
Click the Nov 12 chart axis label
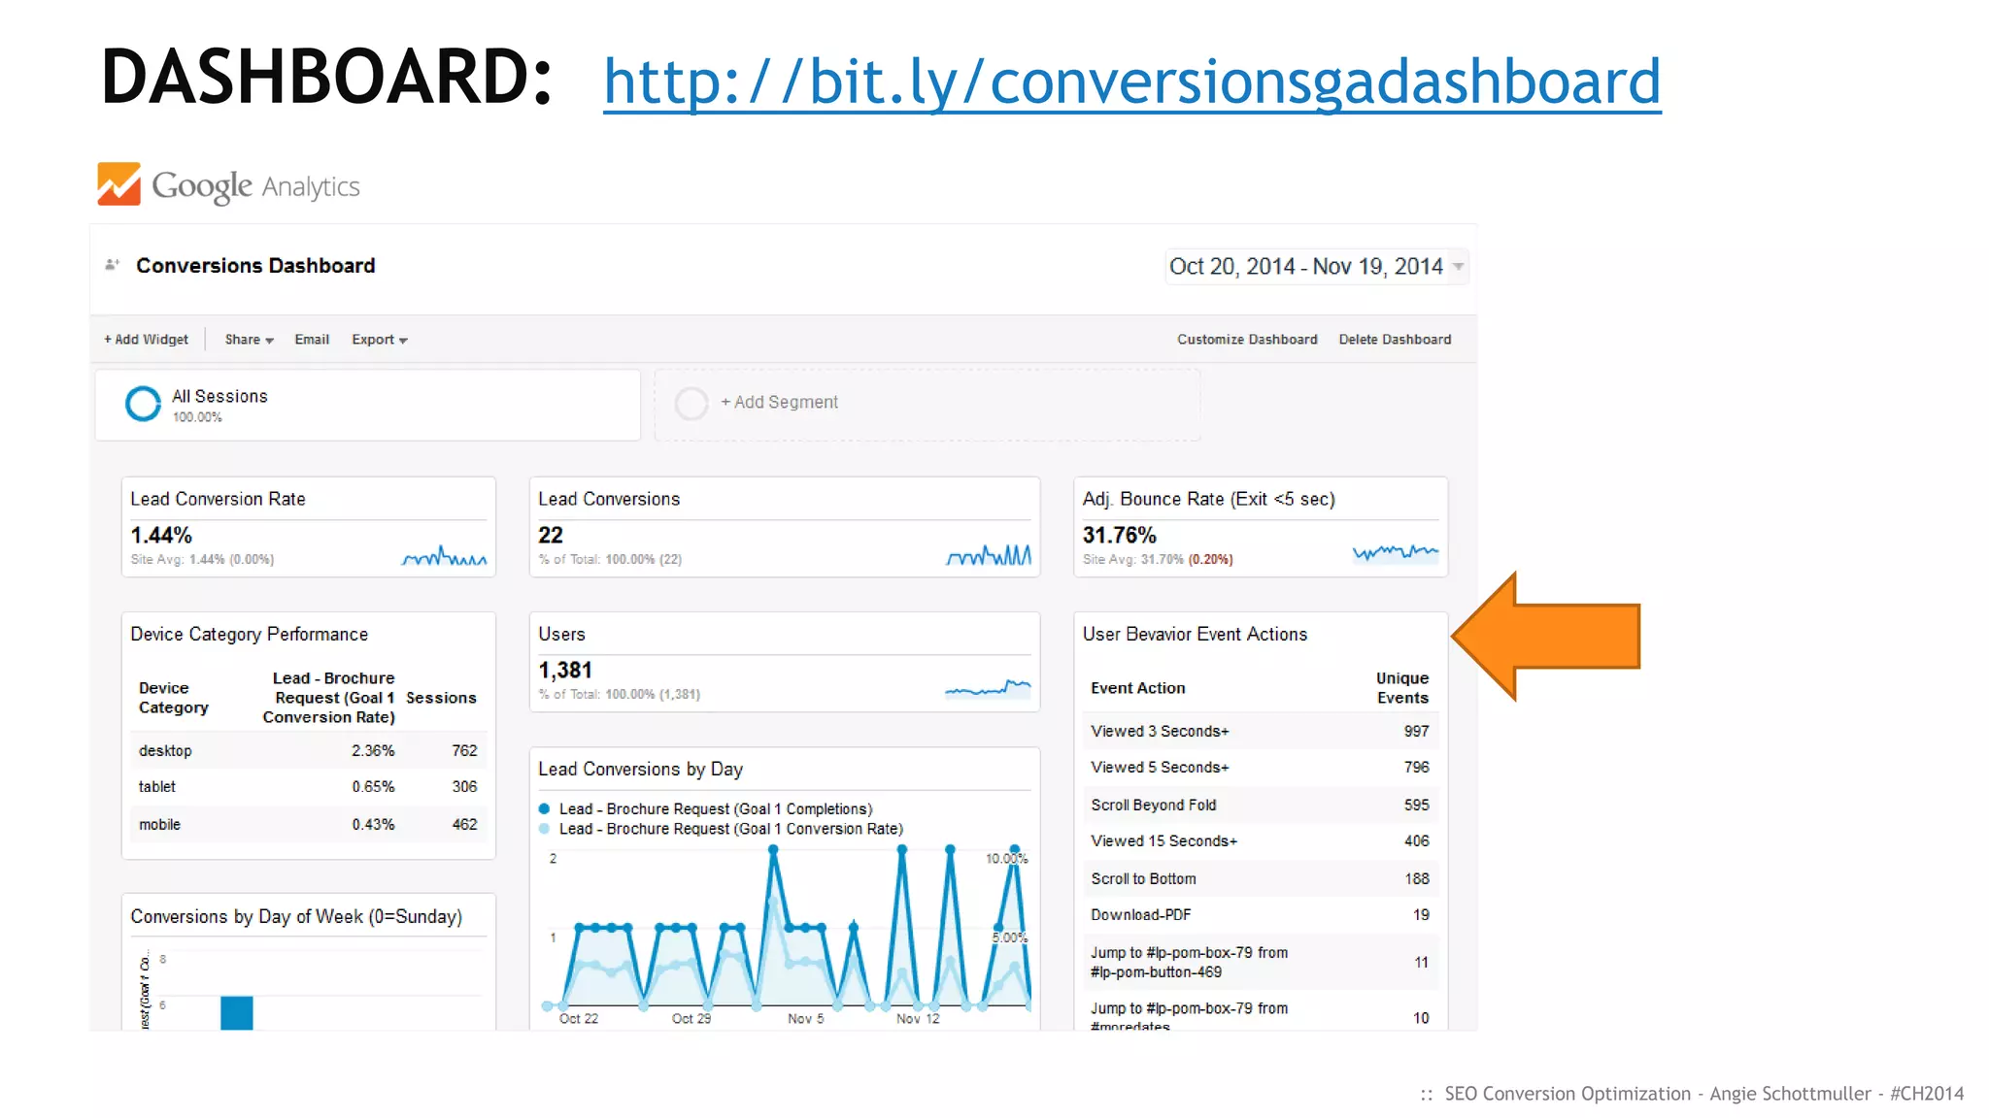tap(918, 1018)
